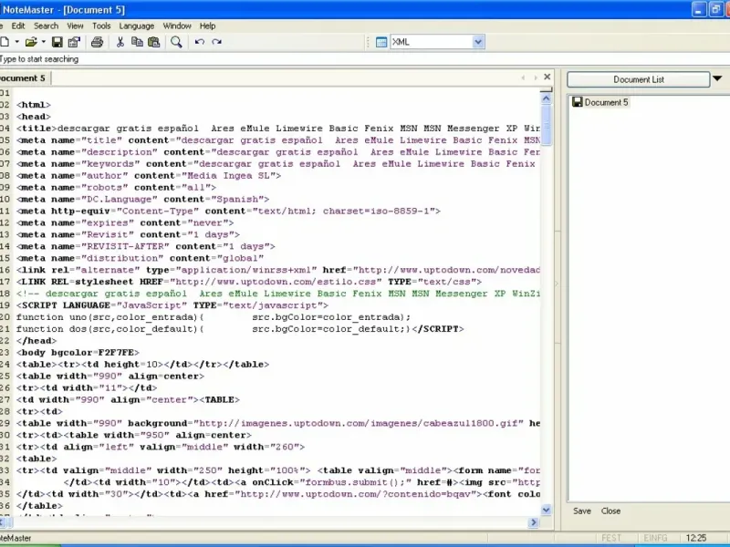This screenshot has height=547, width=730.
Task: Open the Search menu
Action: click(47, 26)
